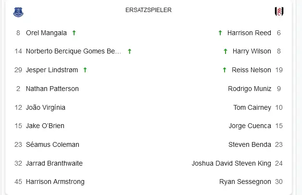302x195 pixels.
Task: Click green arrow next to Harry Wilson
Action: [x=225, y=51]
